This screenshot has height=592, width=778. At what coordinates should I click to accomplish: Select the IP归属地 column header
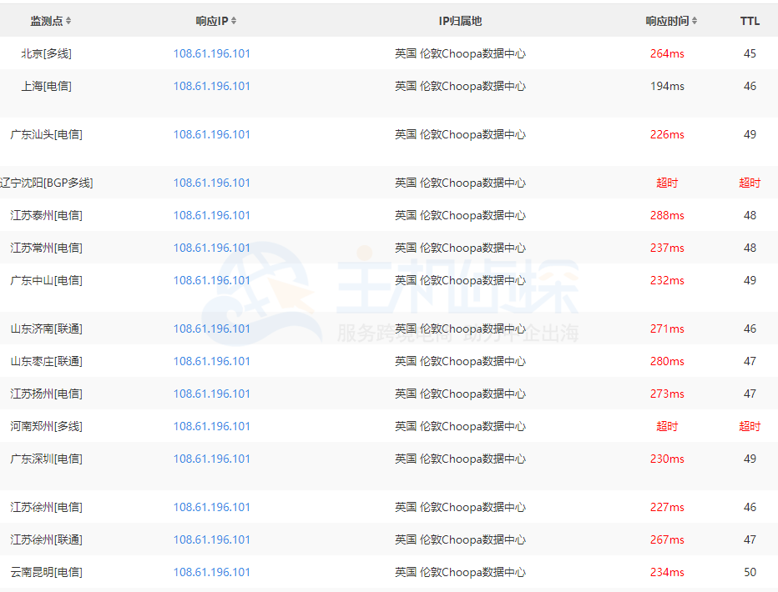[459, 20]
